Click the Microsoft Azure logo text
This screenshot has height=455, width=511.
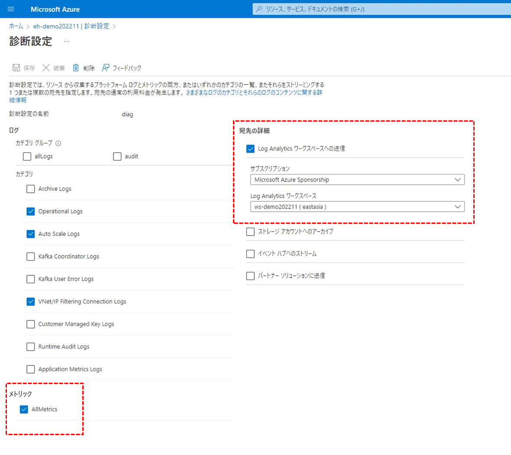tap(55, 10)
